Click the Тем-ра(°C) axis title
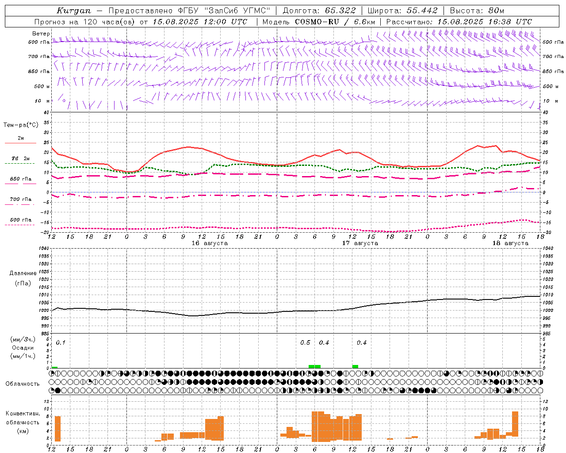Screen dimensions: 566x453 [x=21, y=125]
